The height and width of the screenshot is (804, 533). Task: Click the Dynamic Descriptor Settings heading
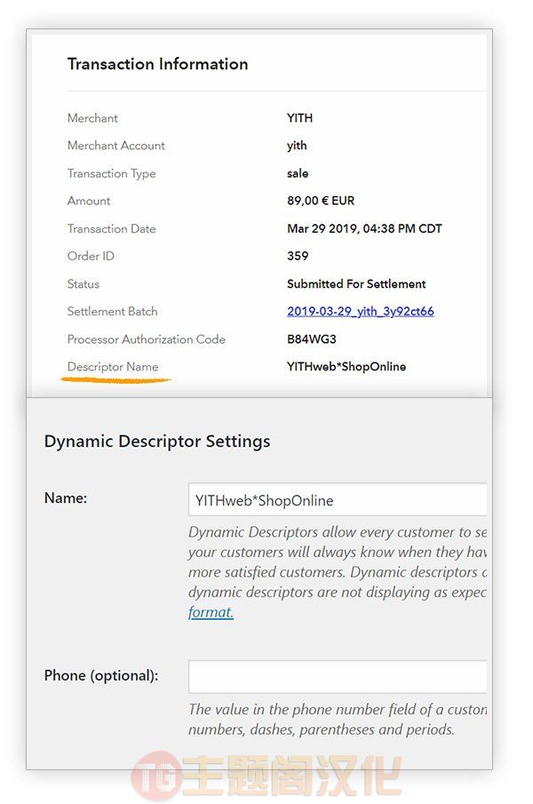(157, 442)
